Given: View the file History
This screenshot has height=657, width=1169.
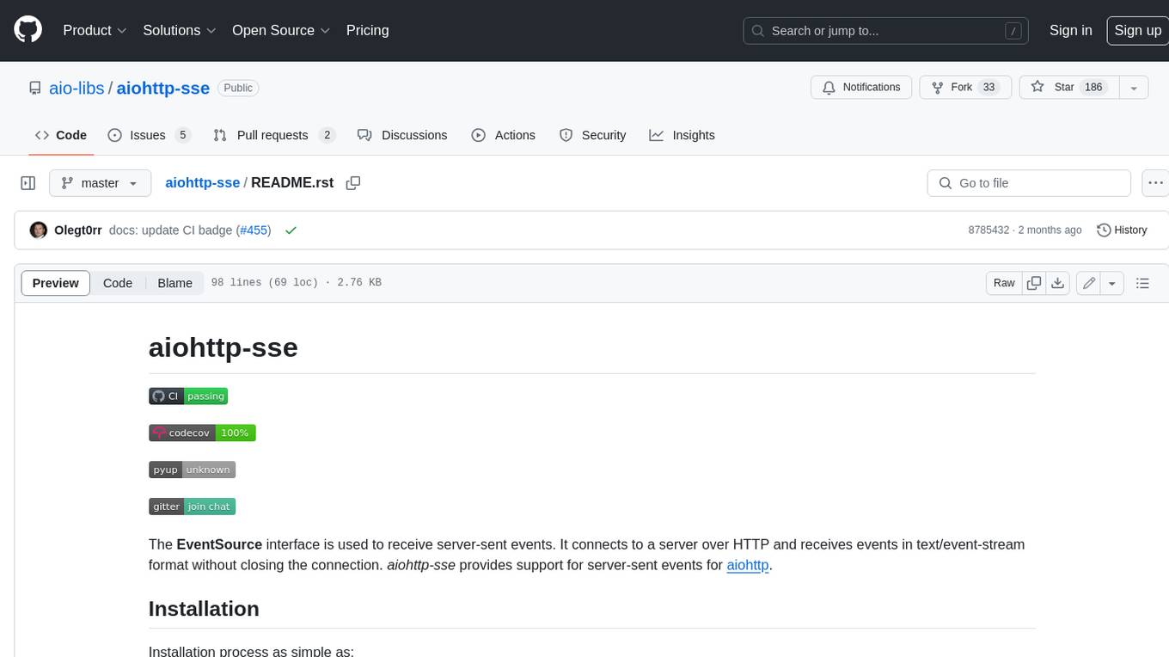Looking at the screenshot, I should (x=1122, y=230).
